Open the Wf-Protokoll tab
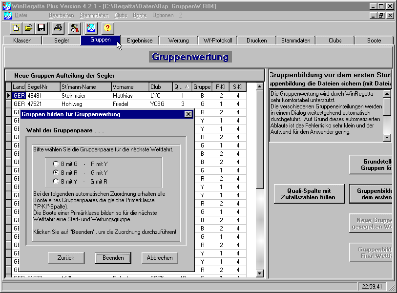Viewport: 397px width, 293px height. (218, 41)
